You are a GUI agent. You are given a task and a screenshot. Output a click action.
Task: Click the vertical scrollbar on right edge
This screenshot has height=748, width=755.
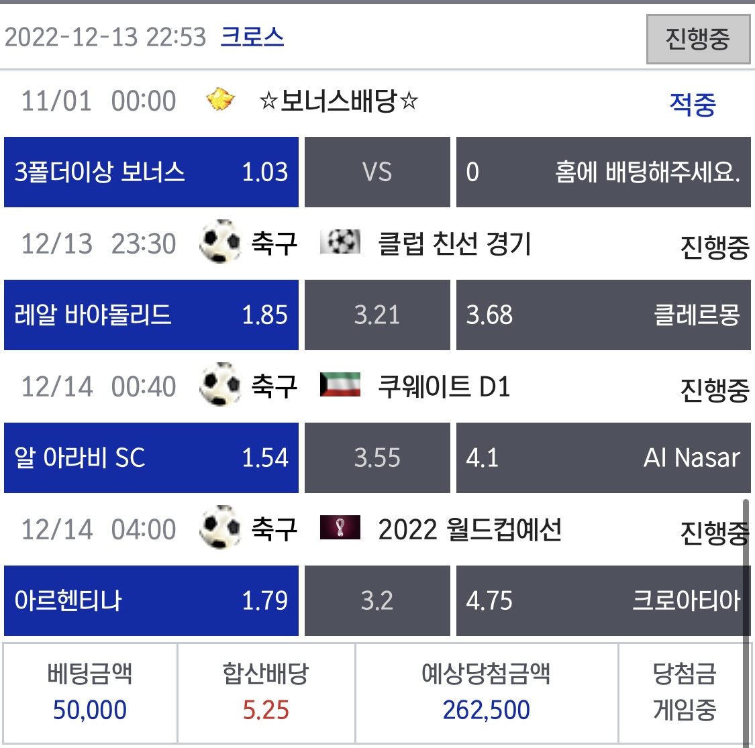[x=746, y=622]
